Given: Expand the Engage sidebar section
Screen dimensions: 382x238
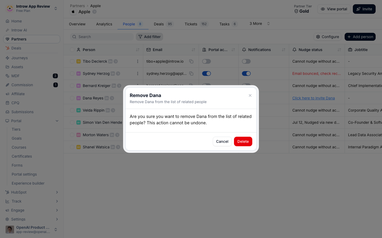Looking at the screenshot, I should tap(57, 210).
